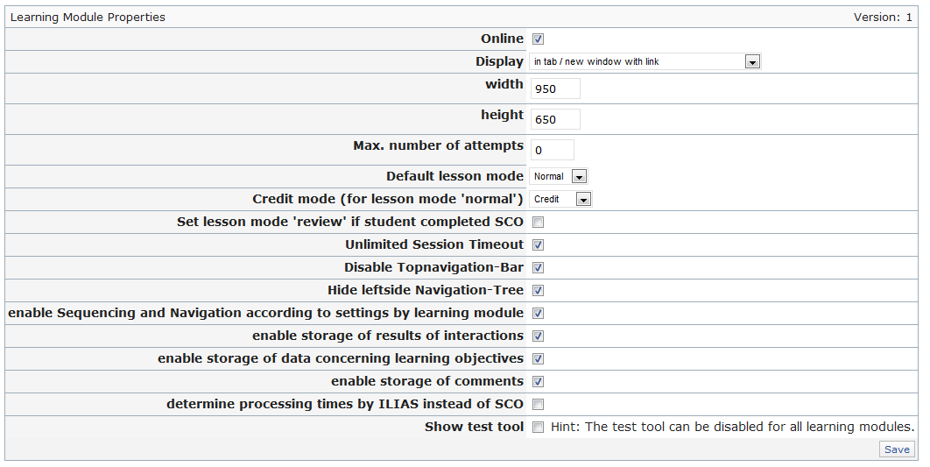930x467 pixels.
Task: Click the Display dropdown arrow button
Action: pyautogui.click(x=751, y=62)
